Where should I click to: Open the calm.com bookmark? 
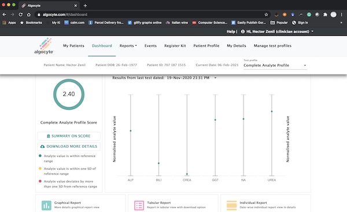pyautogui.click(x=75, y=23)
